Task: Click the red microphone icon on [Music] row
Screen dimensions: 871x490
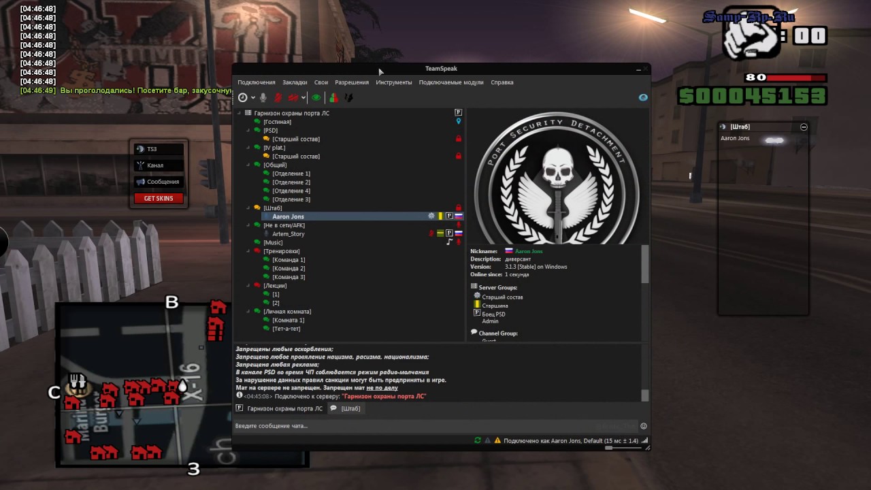Action: point(459,242)
